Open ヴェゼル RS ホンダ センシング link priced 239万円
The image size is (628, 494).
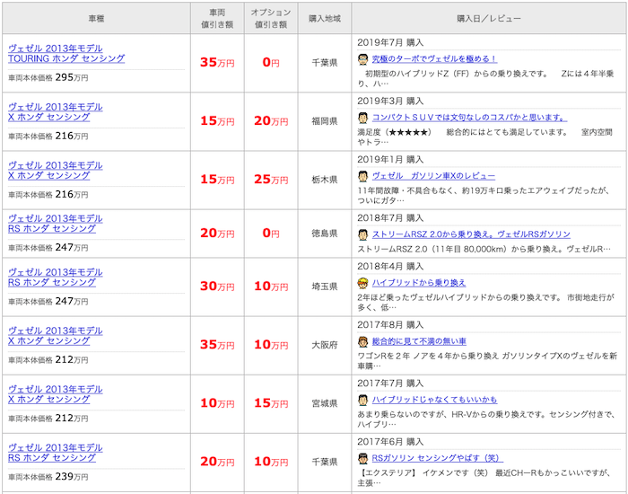tap(56, 453)
